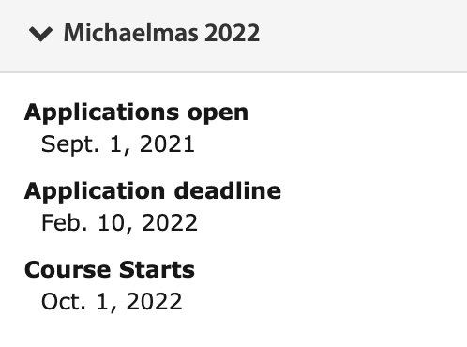Click the year 2022 in the header
Image resolution: width=467 pixels, height=347 pixels.
pos(232,33)
